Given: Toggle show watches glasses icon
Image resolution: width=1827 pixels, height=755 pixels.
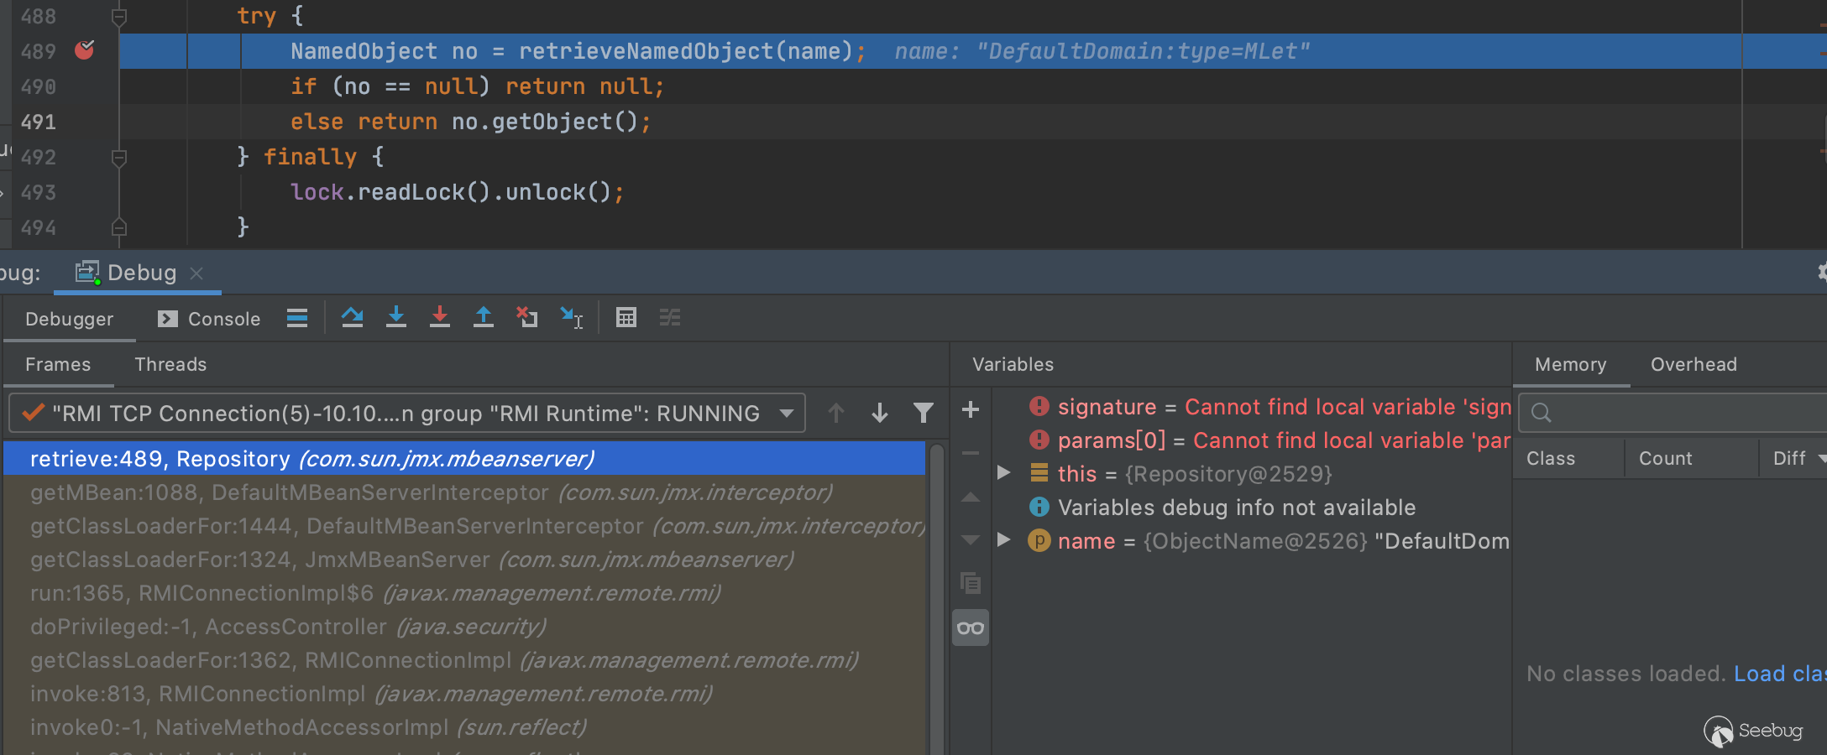Looking at the screenshot, I should coord(971,628).
